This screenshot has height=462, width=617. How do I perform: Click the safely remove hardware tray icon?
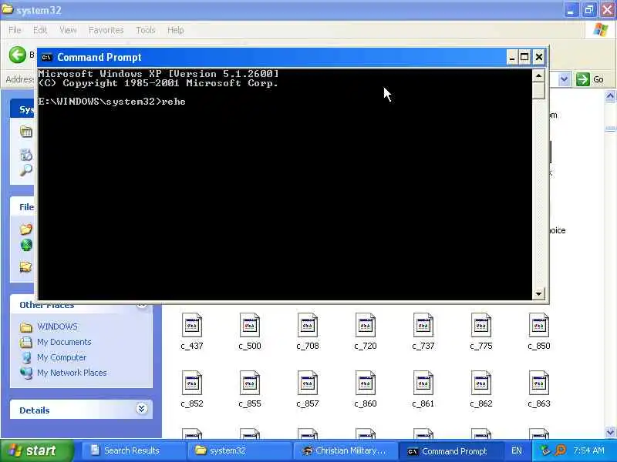(x=545, y=450)
